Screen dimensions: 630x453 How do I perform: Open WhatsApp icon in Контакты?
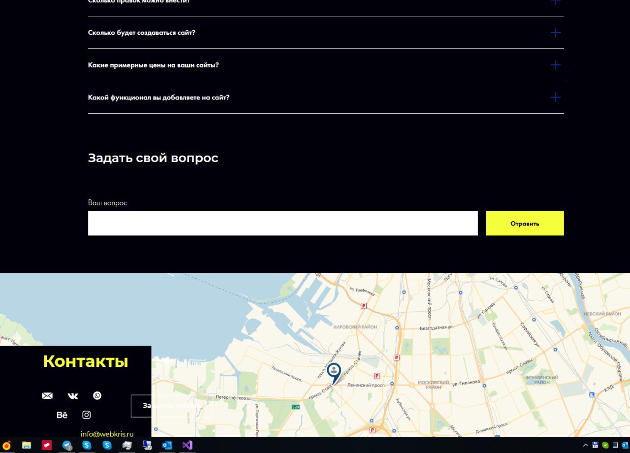click(97, 395)
